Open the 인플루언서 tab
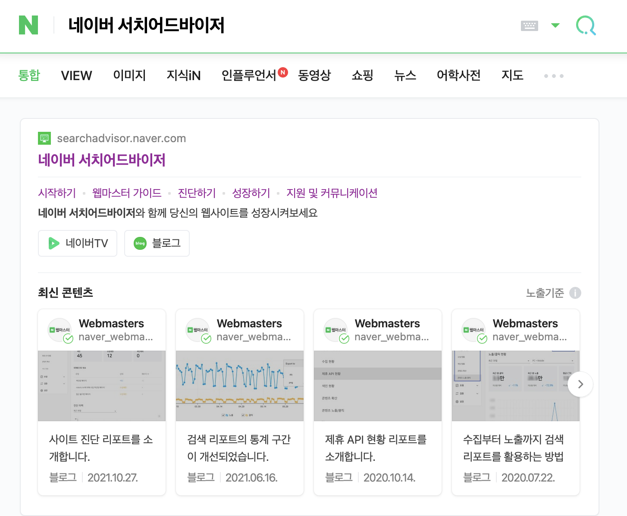Image resolution: width=627 pixels, height=516 pixels. pyautogui.click(x=249, y=75)
